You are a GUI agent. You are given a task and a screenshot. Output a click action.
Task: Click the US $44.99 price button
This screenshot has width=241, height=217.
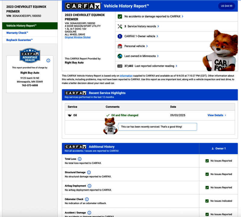pos(227,6)
